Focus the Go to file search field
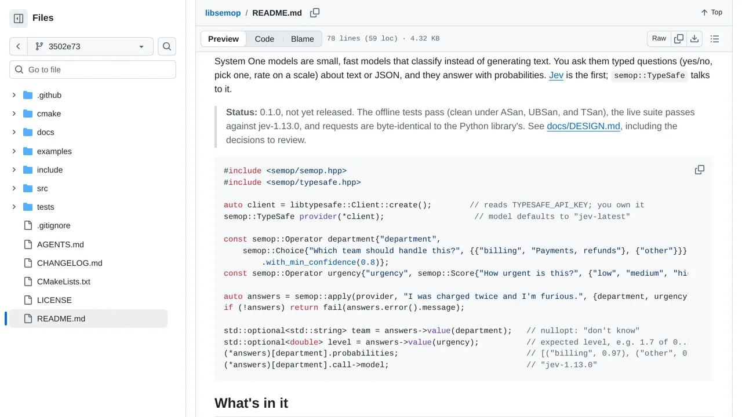The image size is (742, 417). [x=93, y=69]
